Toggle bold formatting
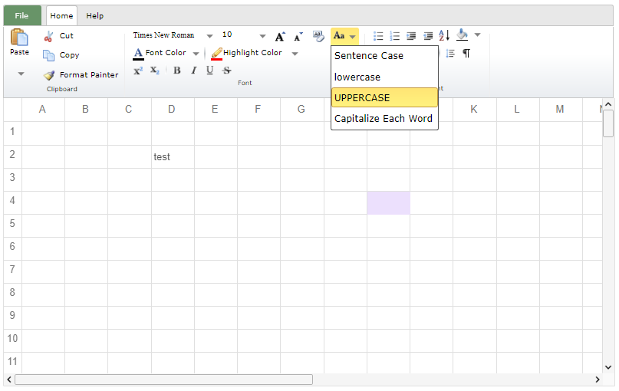The image size is (619, 391). (176, 71)
